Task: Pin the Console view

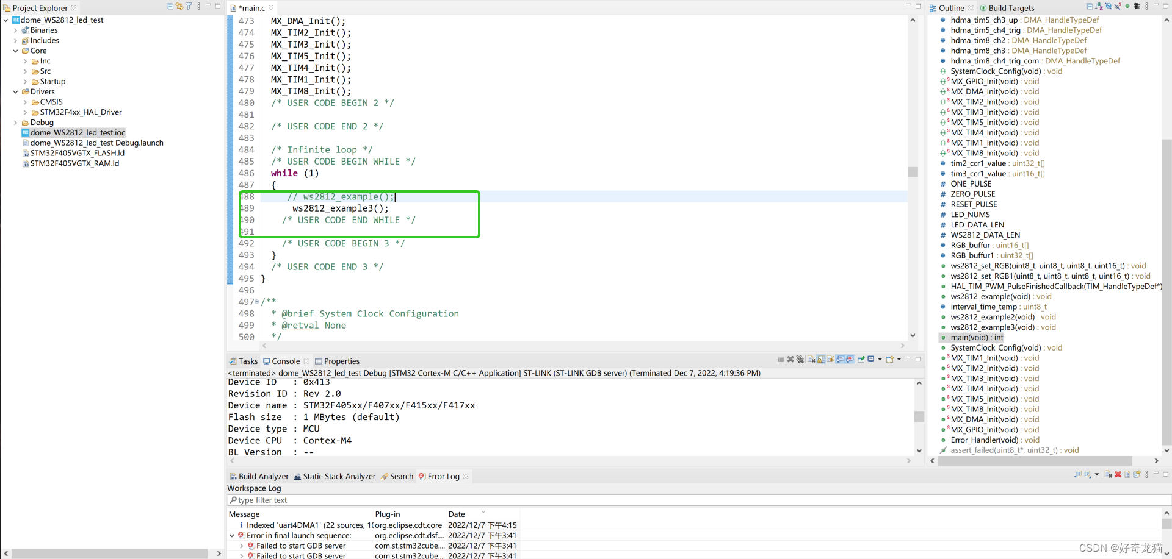Action: 861,360
